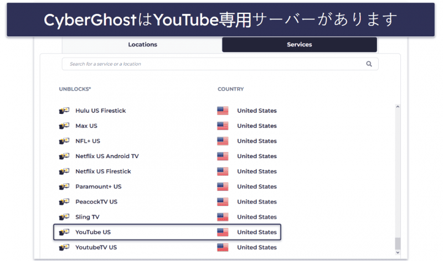Click the server list scrollbar thumb
This screenshot has width=443, height=261.
[x=398, y=243]
